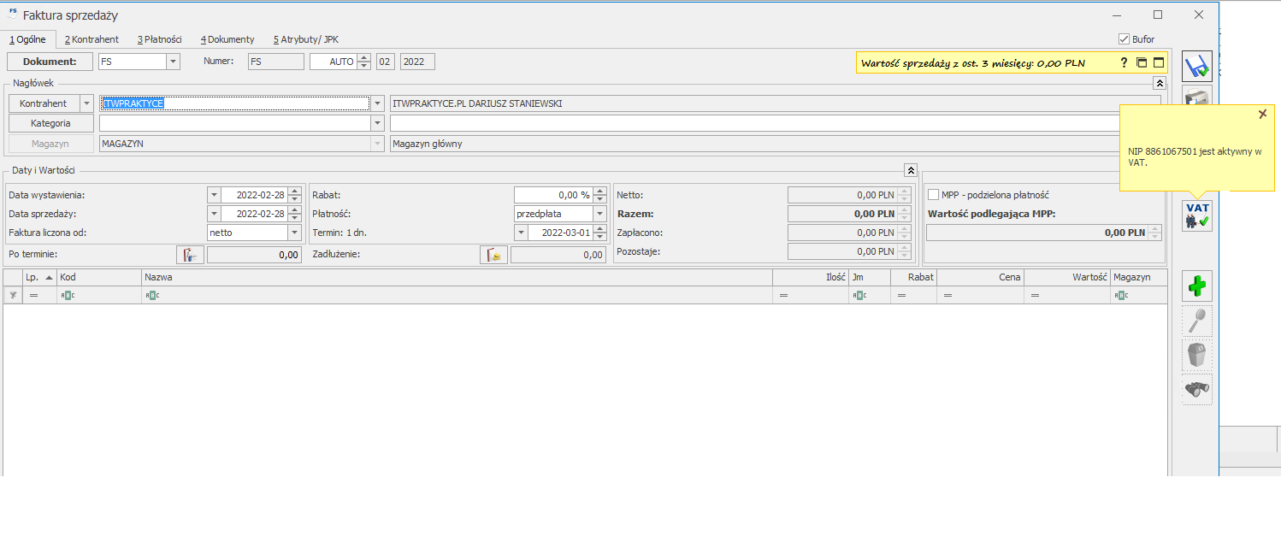Close the yellow NIP notification balloon
The width and height of the screenshot is (1281, 554).
1262,114
